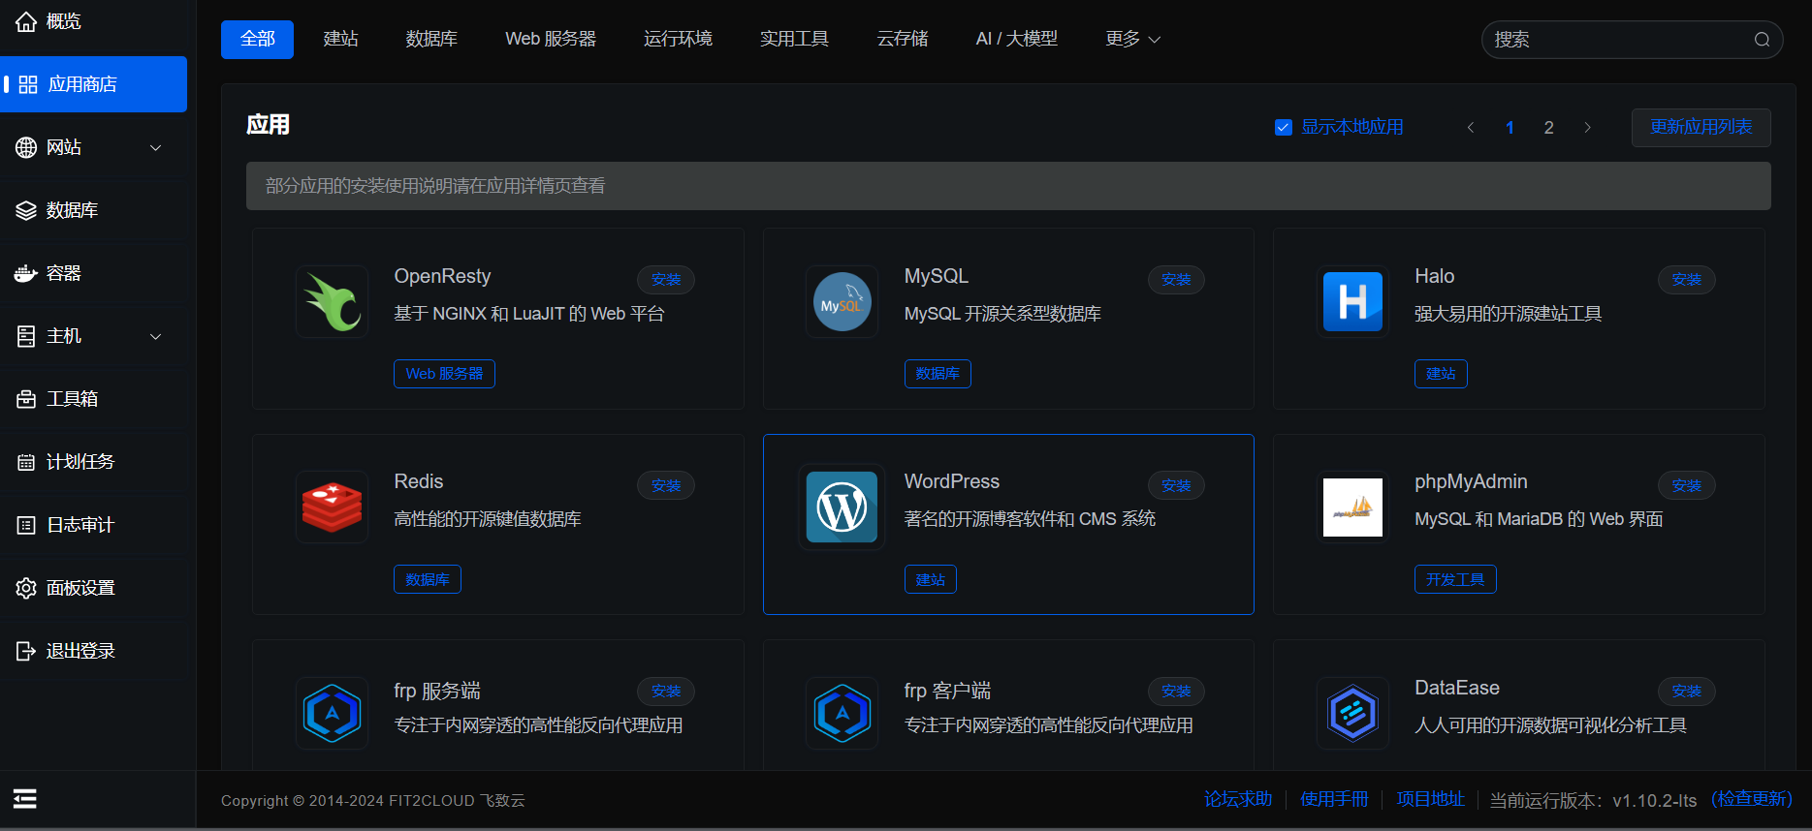
Task: Install Halo with its 安装 button
Action: (x=1686, y=280)
